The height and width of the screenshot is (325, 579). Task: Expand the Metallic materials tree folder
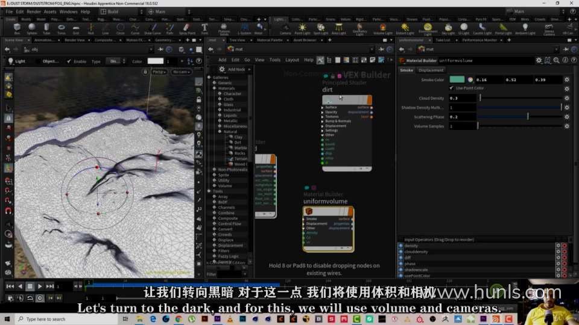[220, 121]
